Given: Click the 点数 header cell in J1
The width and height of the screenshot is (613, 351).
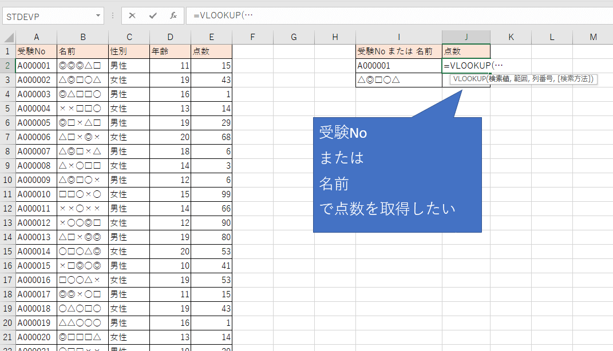Looking at the screenshot, I should 466,51.
